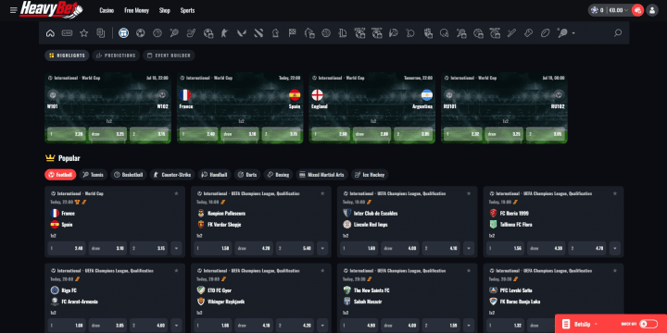Favorite the France vs Spain popular card star

click(x=176, y=193)
